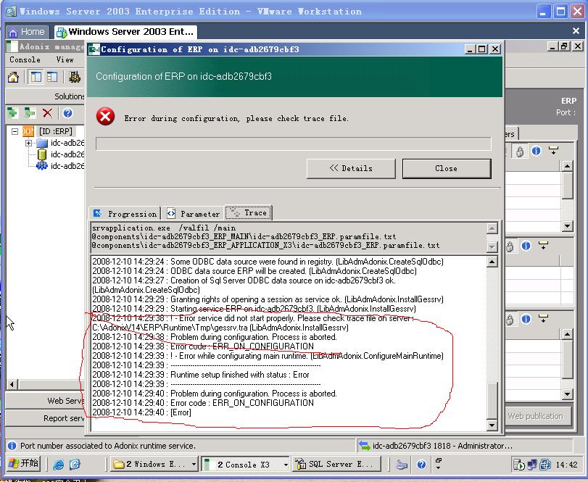The image size is (588, 482).
Task: Click the blue info icon in top right panel
Action: click(537, 151)
